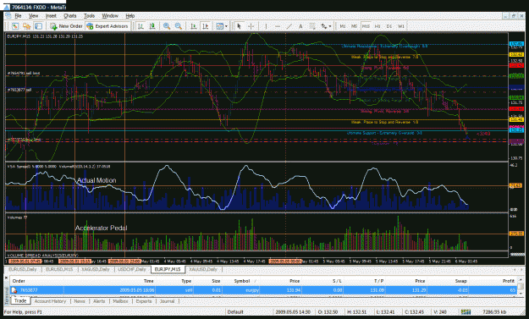
Task: Switch to USDCHF,Daily chart tab
Action: coord(131,269)
